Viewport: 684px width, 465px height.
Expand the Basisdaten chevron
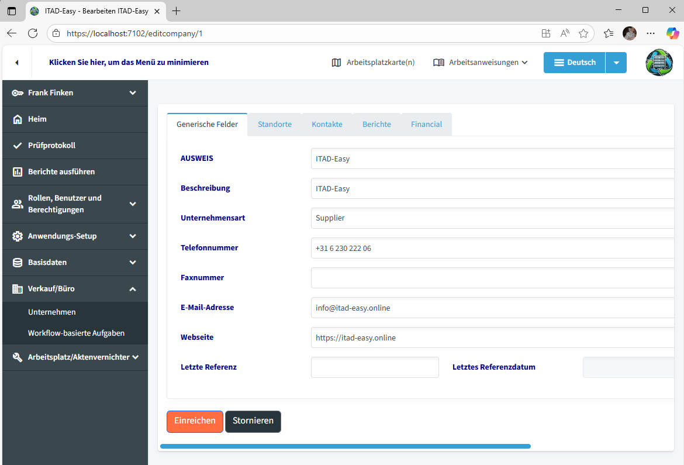pos(133,263)
